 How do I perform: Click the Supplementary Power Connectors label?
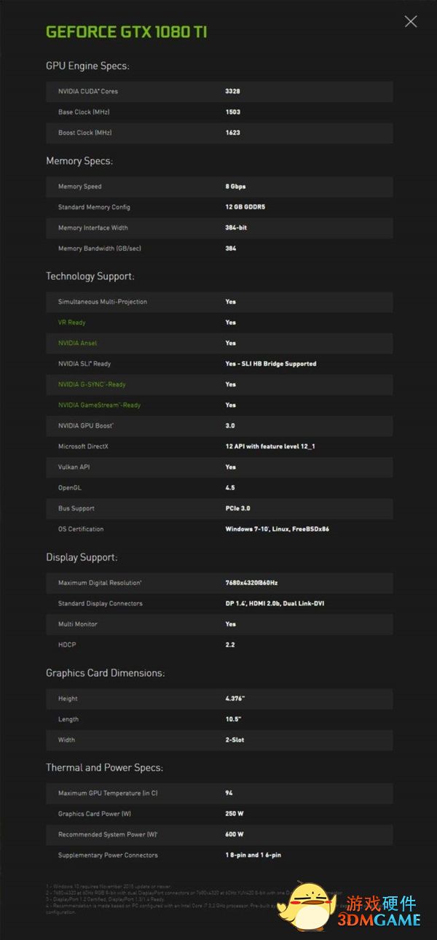coord(108,855)
